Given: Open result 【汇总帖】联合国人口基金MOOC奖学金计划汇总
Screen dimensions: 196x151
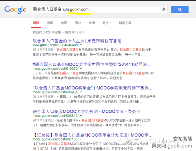Looking at the screenshot, I should point(93,135).
